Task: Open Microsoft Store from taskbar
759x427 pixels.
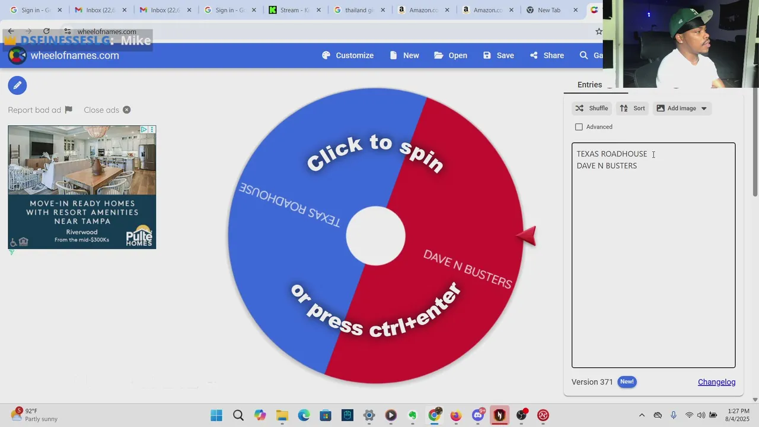Action: (x=326, y=415)
